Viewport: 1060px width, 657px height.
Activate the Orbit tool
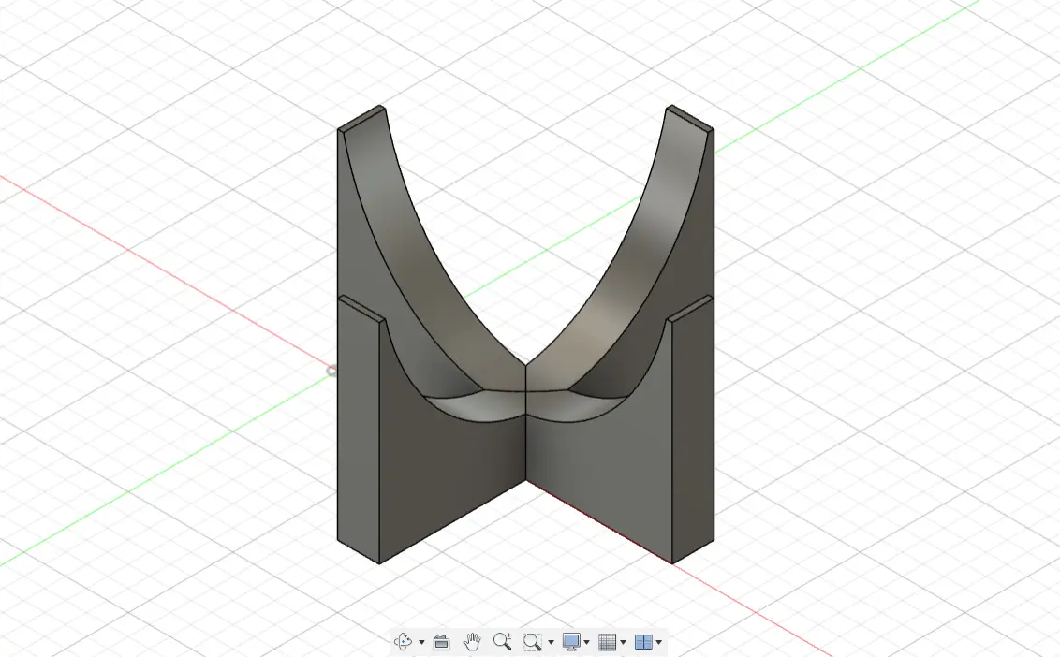(405, 642)
